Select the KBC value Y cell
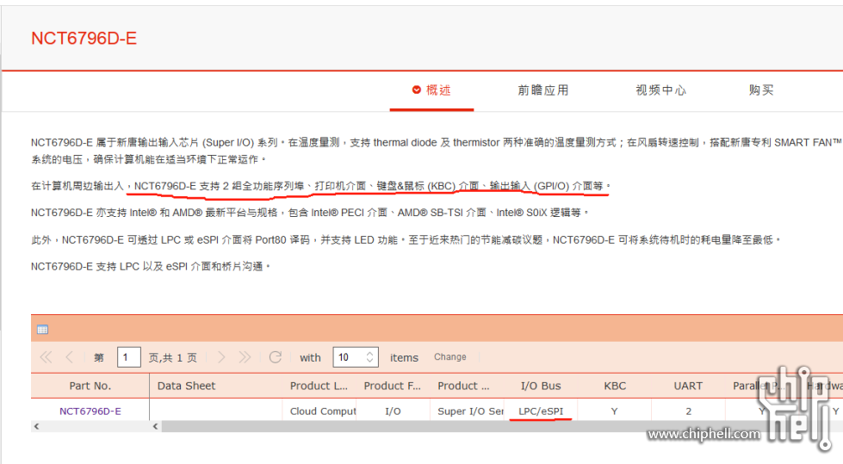 [x=615, y=411]
